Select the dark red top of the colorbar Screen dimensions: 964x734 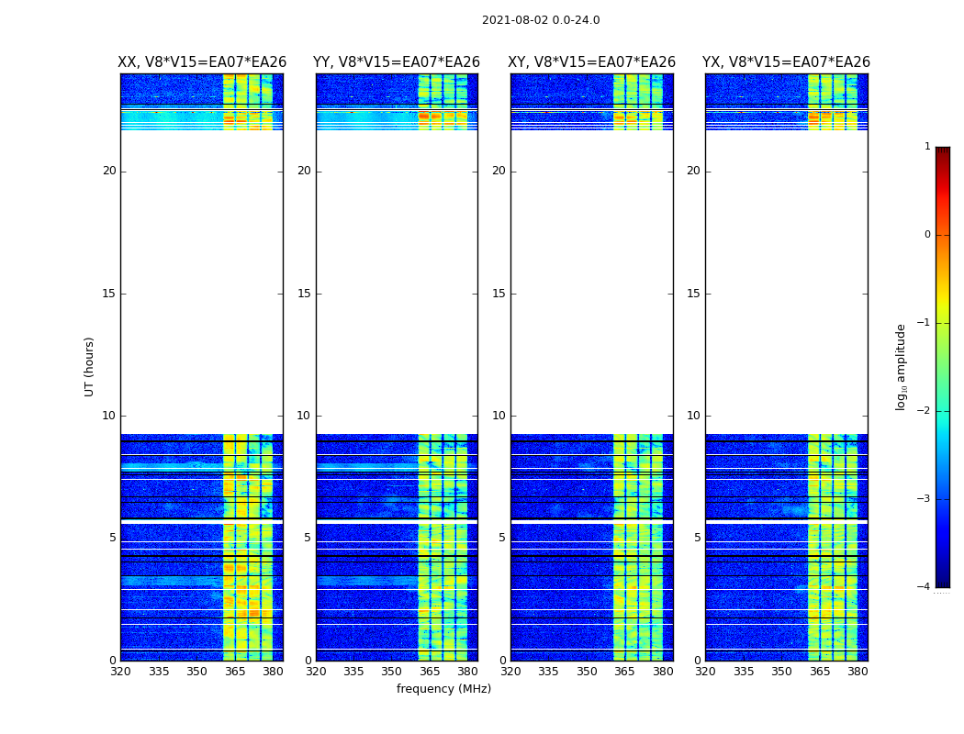pos(943,152)
